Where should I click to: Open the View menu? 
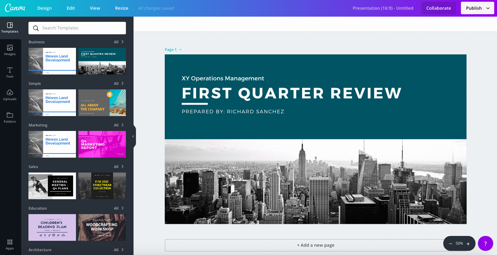click(x=95, y=8)
